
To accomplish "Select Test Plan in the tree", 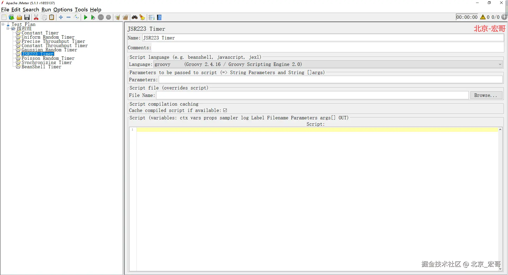I will (x=23, y=24).
